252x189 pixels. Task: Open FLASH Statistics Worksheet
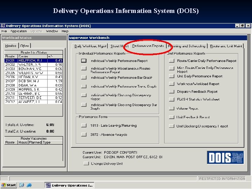click(171, 99)
